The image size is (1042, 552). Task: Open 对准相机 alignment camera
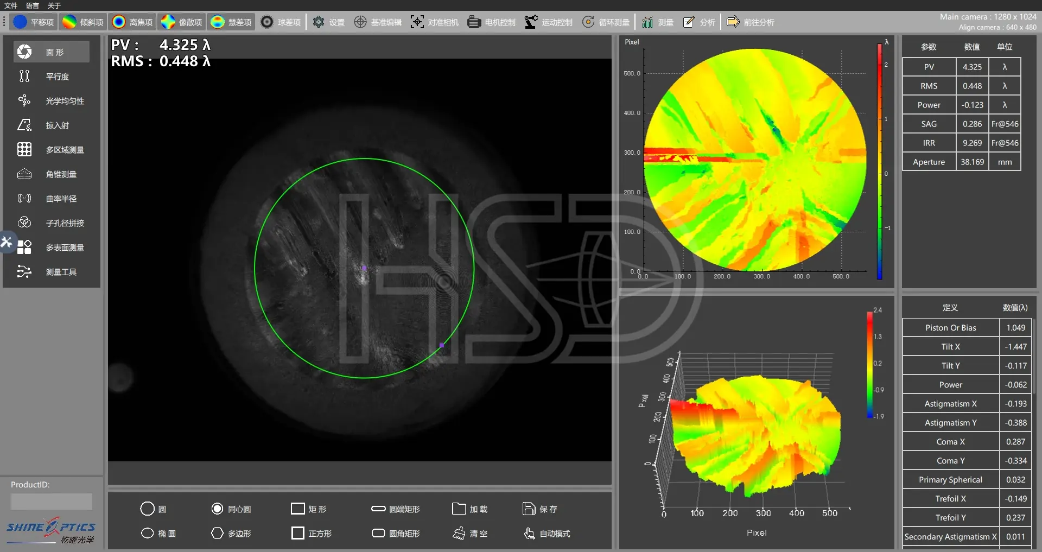435,22
